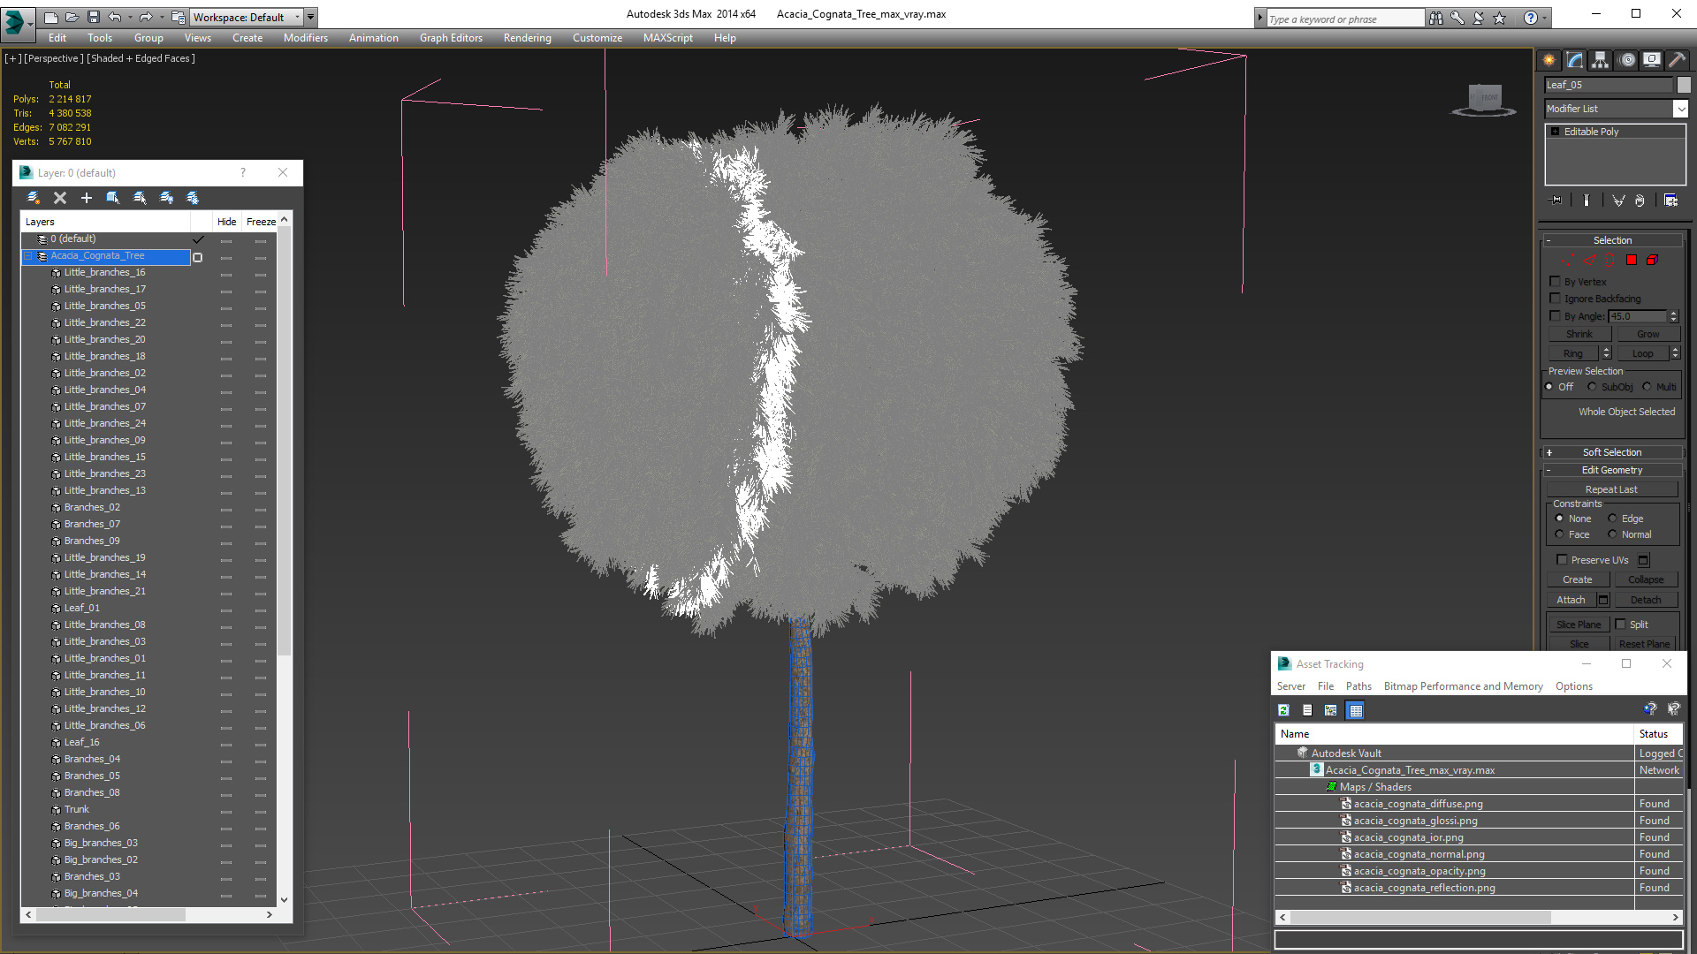Check the Preserve UVs option
Viewport: 1697px width, 954px height.
[x=1562, y=560]
